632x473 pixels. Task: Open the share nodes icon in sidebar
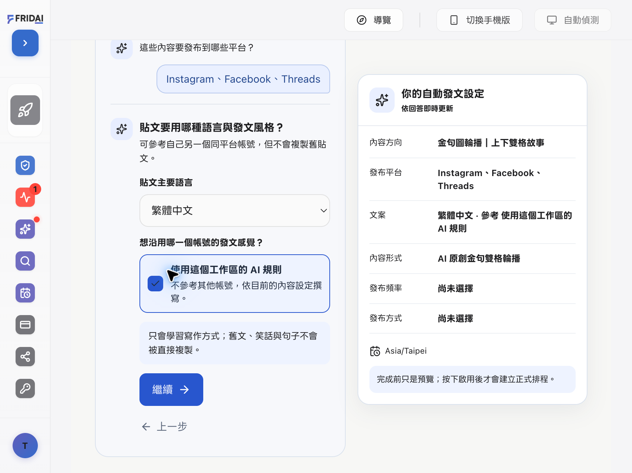pos(25,357)
